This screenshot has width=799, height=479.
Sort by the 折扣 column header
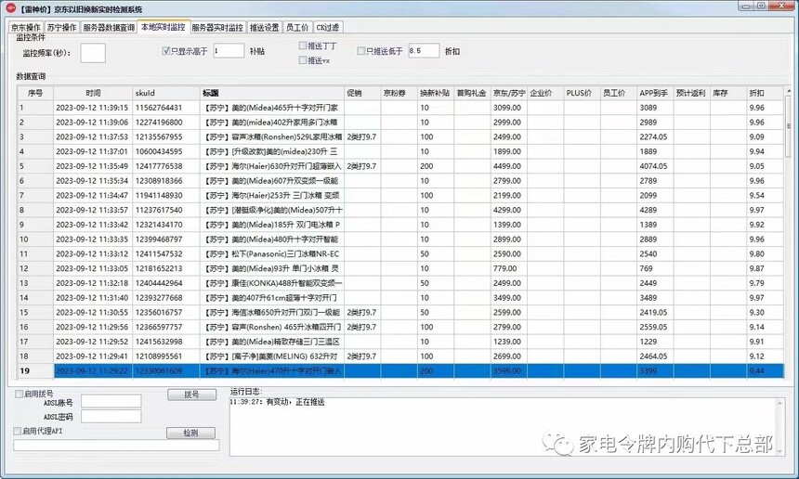click(x=765, y=93)
